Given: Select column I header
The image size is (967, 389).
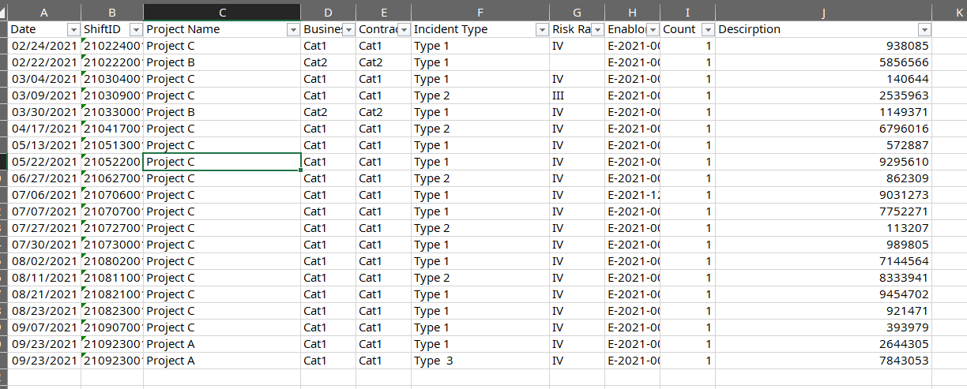Looking at the screenshot, I should click(x=687, y=11).
